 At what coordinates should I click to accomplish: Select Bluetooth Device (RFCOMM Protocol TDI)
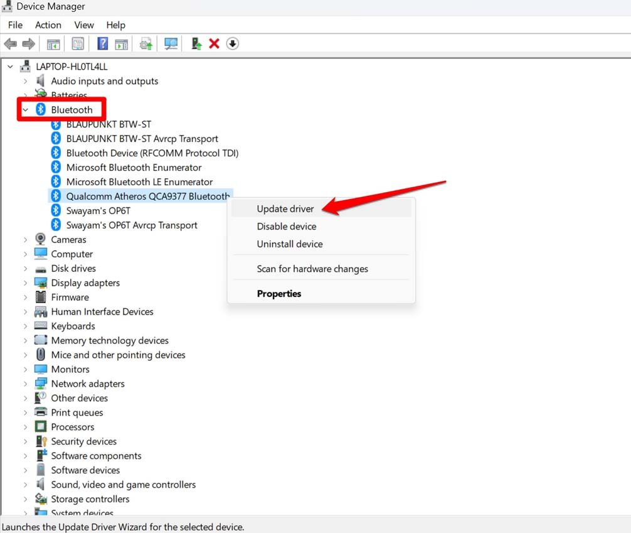(152, 153)
